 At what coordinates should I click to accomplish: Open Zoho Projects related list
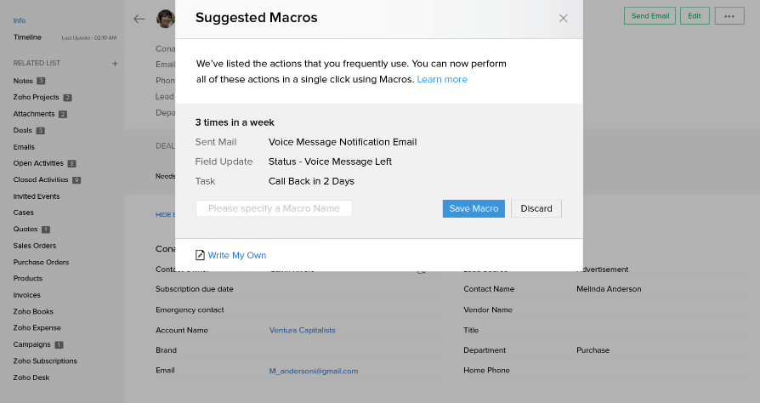tap(37, 98)
